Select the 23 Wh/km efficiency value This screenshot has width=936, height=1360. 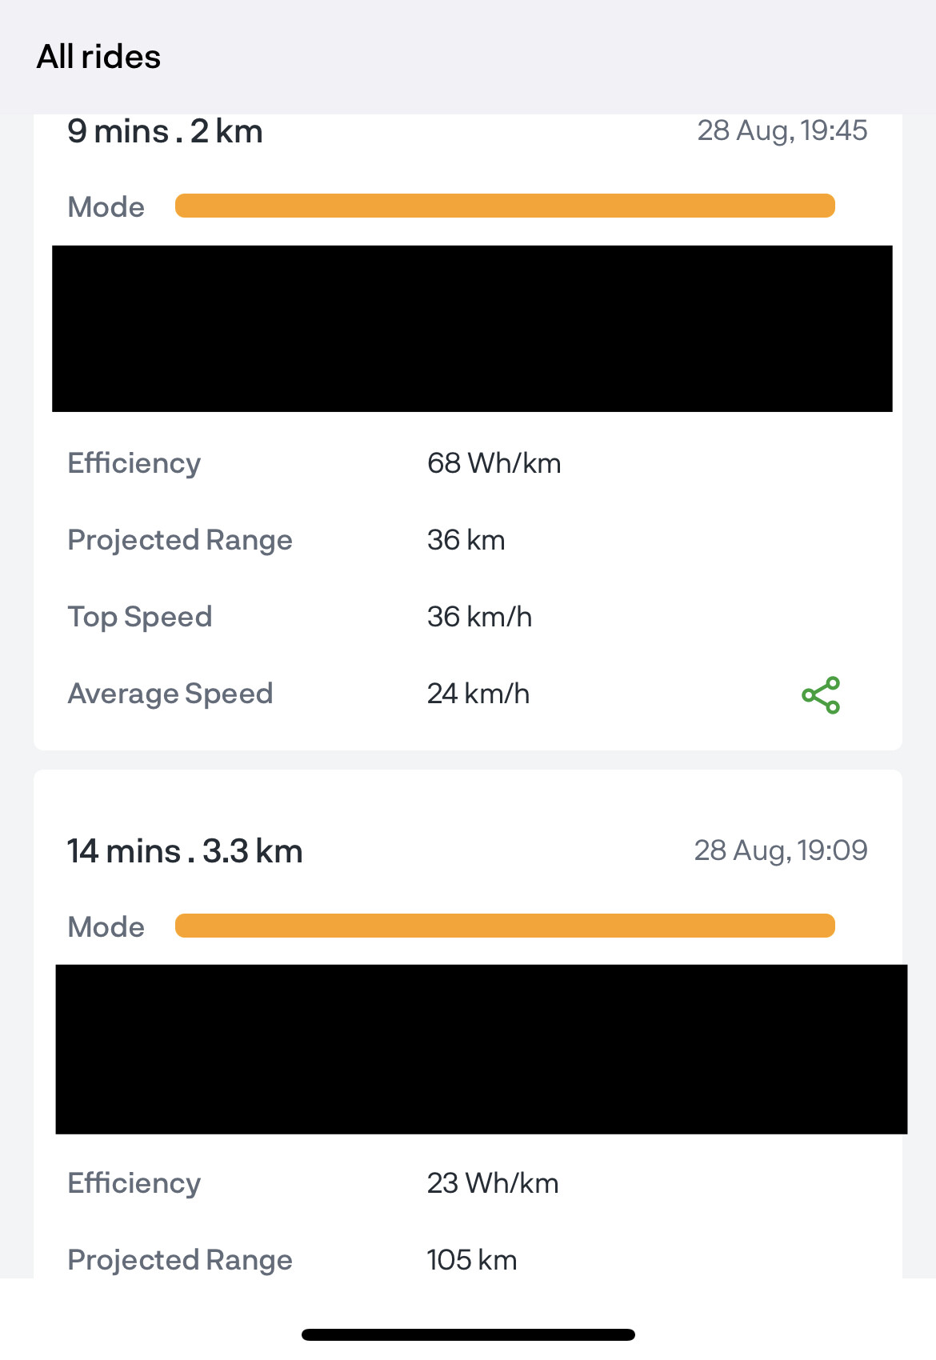click(x=493, y=1183)
